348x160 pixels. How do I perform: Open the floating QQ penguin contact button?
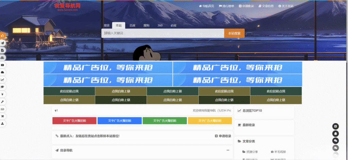coord(335,134)
